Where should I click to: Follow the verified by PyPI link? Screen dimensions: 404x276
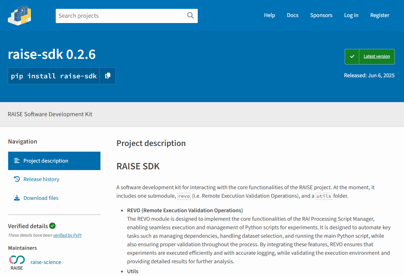67,235
